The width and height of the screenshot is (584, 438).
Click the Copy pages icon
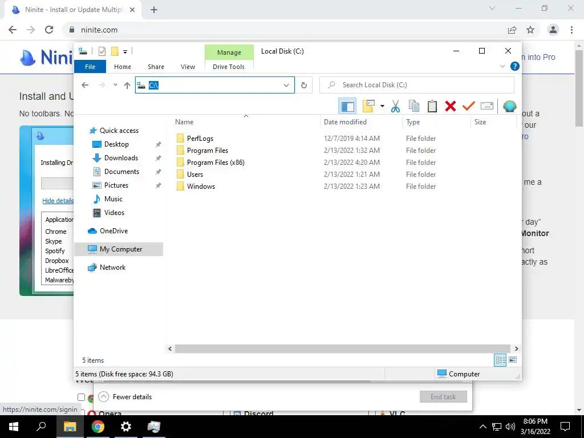point(414,107)
